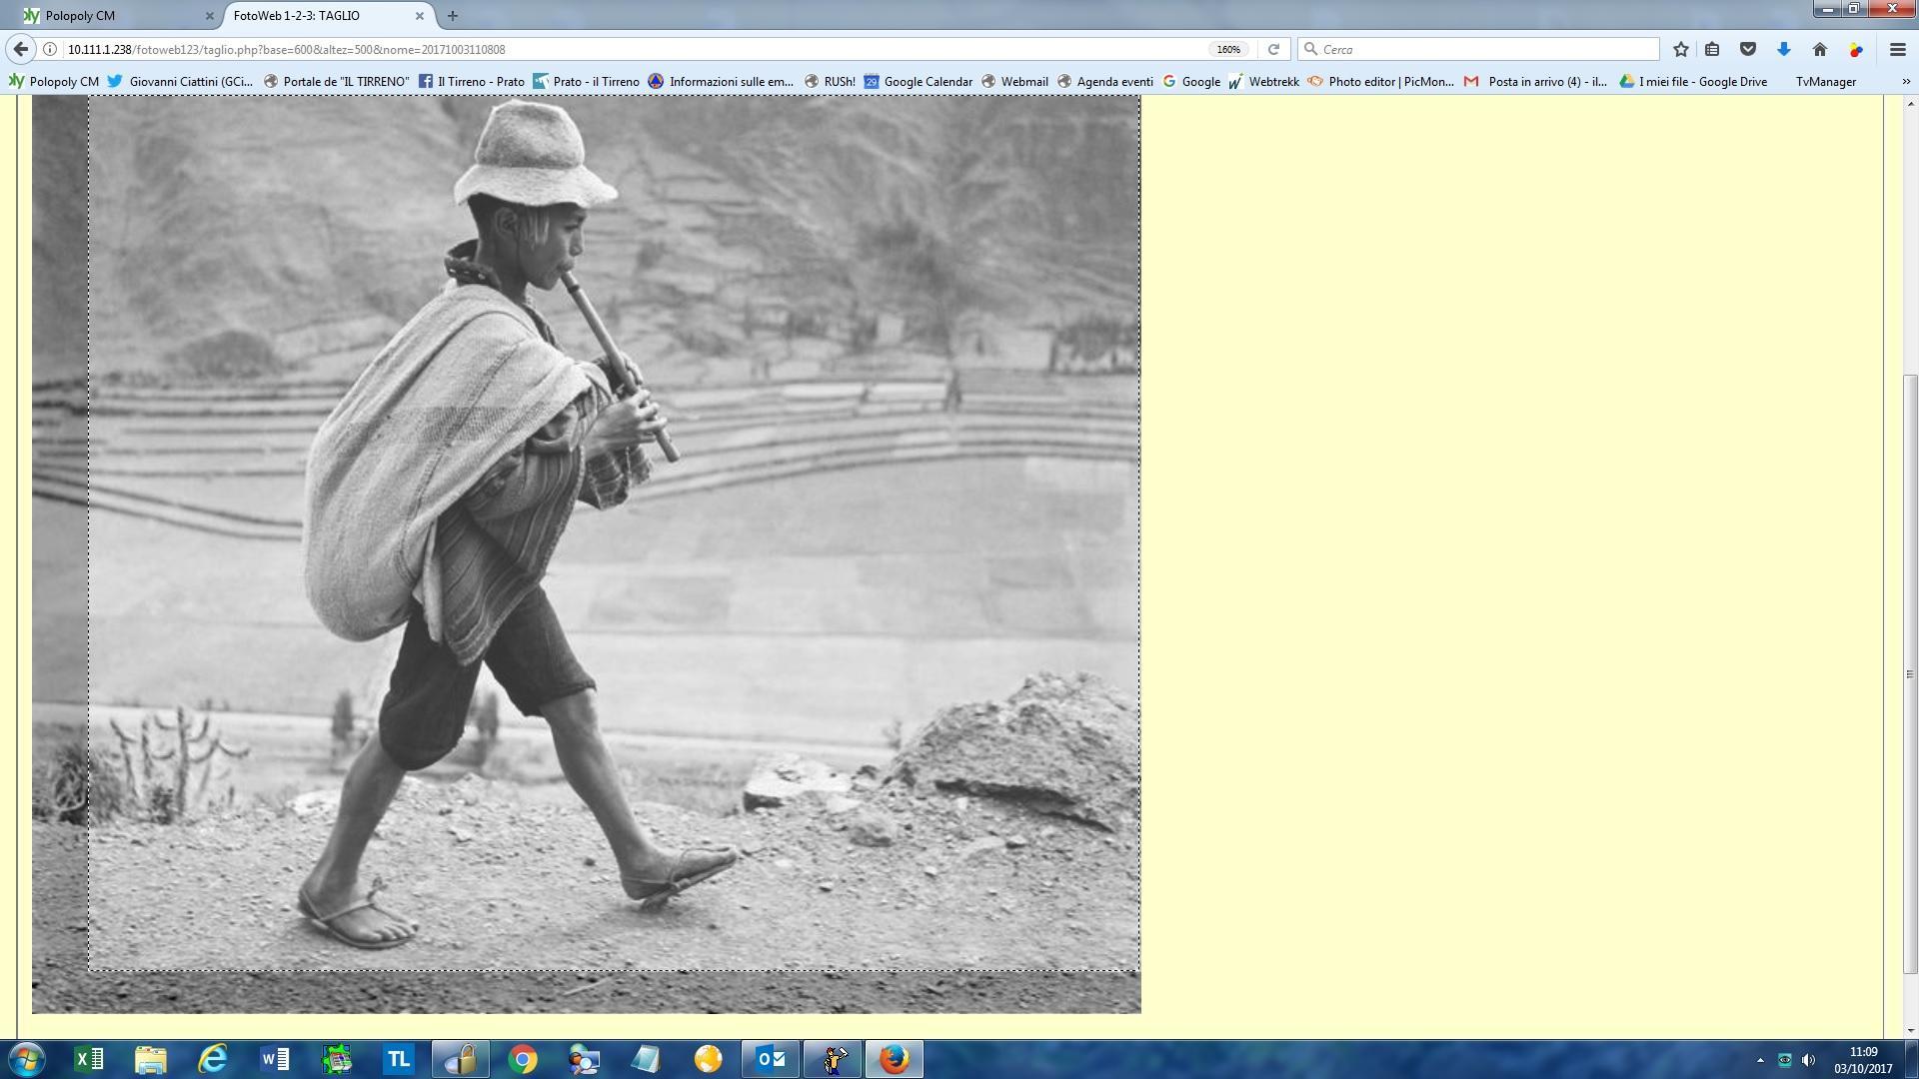Go back to previous page
The height and width of the screenshot is (1079, 1919).
tap(21, 49)
